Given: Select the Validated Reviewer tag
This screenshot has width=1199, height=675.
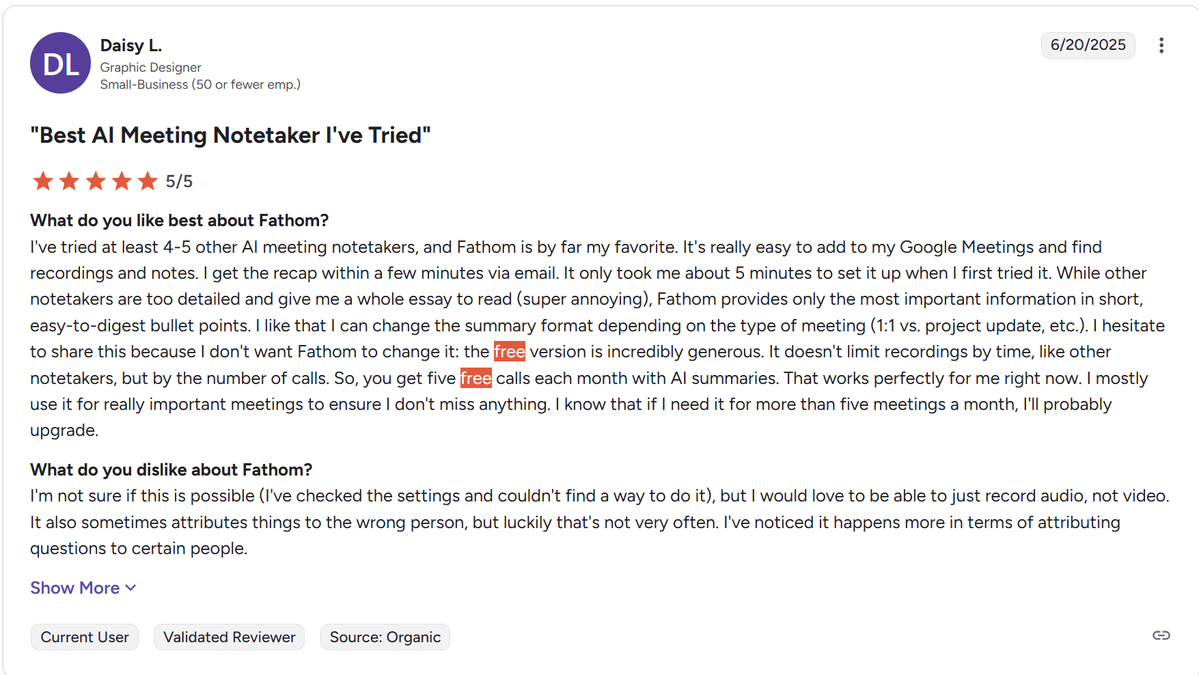Looking at the screenshot, I should coord(229,637).
